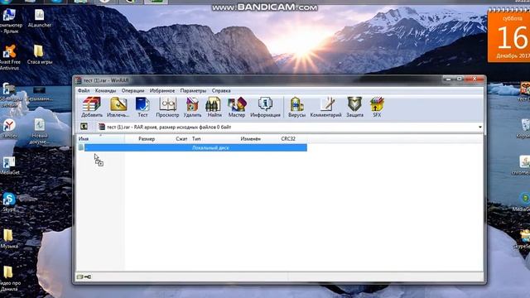Click the Вирусы (Virus scan) icon
Screen dimensions: 530x298
tap(296, 107)
